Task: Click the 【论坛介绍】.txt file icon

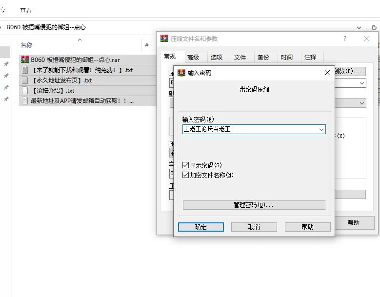Action: [24, 91]
